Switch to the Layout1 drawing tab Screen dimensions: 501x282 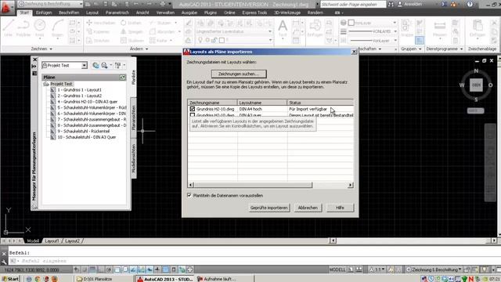(52, 241)
